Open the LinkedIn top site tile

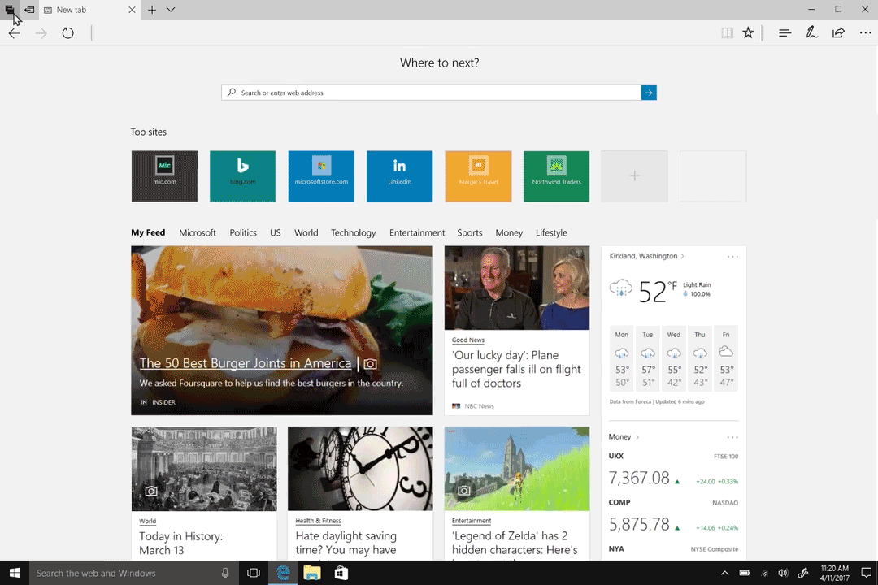399,175
